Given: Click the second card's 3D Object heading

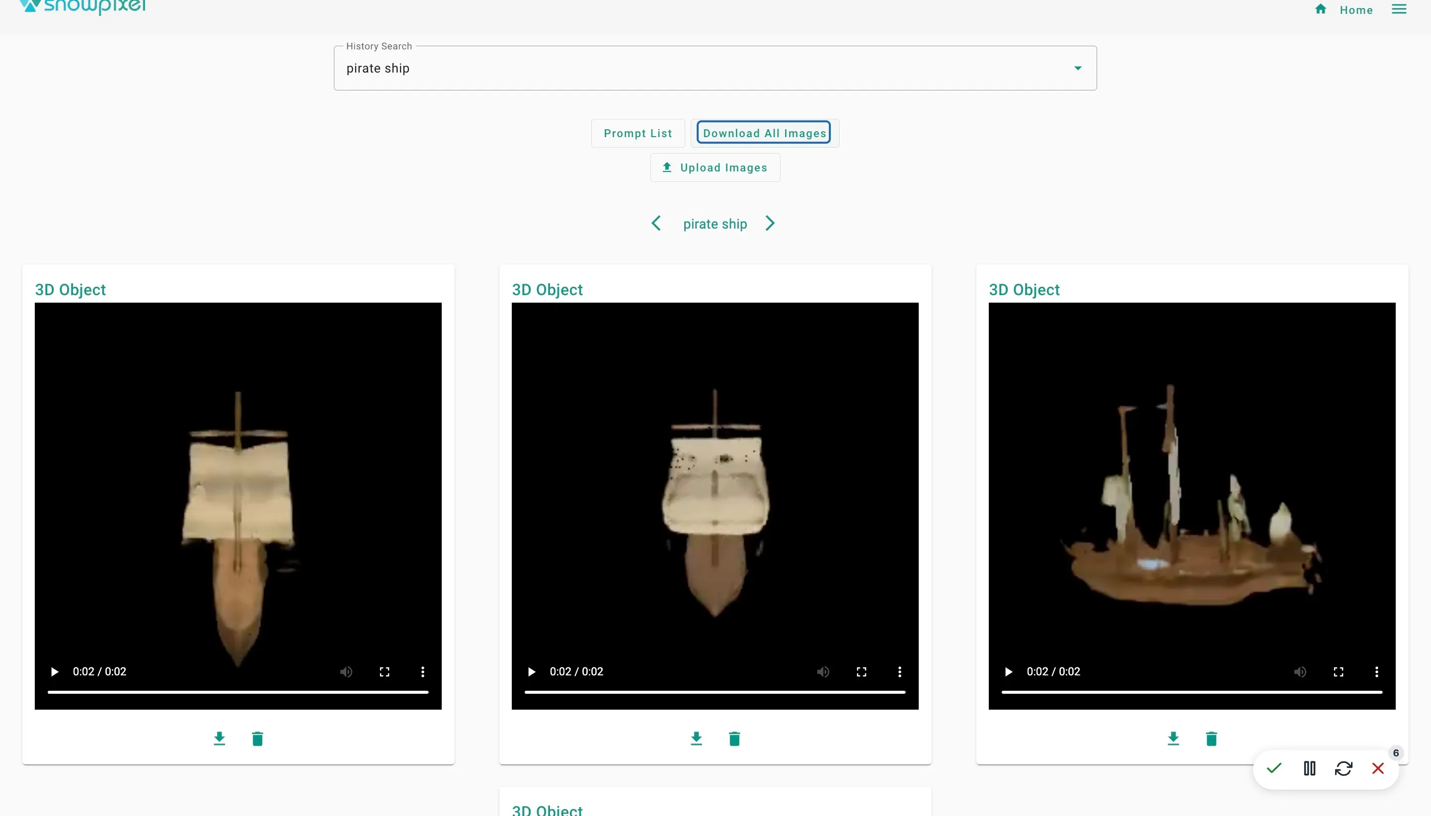Looking at the screenshot, I should (547, 290).
